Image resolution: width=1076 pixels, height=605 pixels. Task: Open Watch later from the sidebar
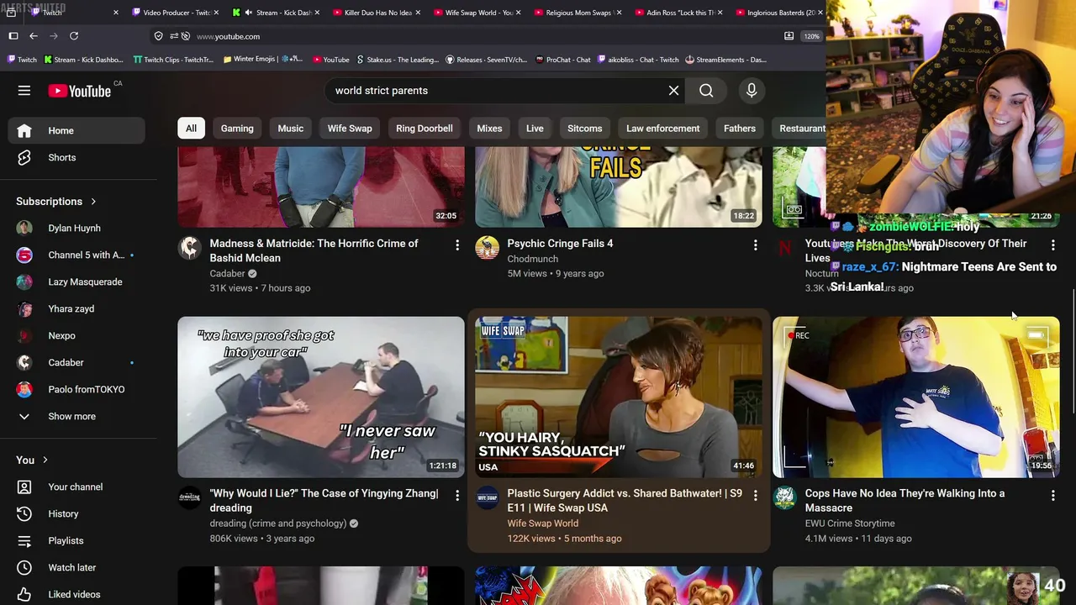pyautogui.click(x=72, y=568)
